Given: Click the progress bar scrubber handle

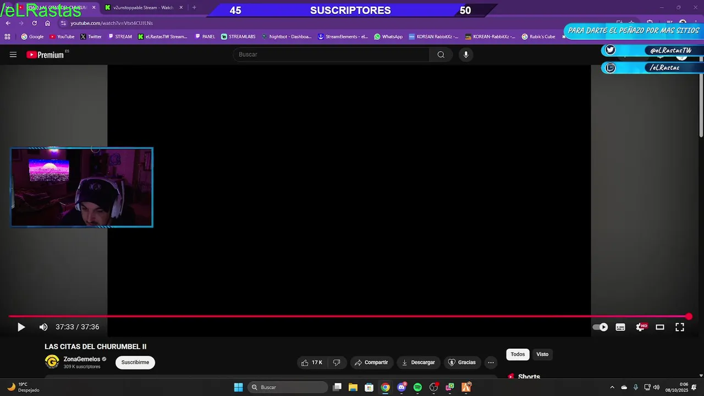Looking at the screenshot, I should click(689, 316).
